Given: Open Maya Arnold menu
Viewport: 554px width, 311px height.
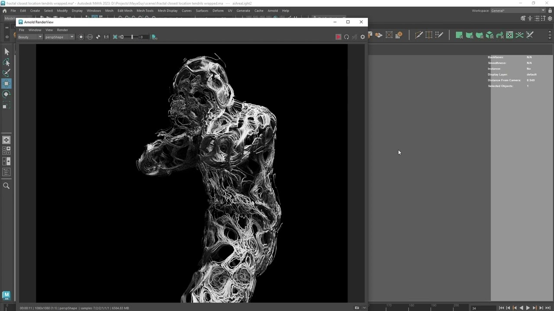Looking at the screenshot, I should [x=273, y=10].
